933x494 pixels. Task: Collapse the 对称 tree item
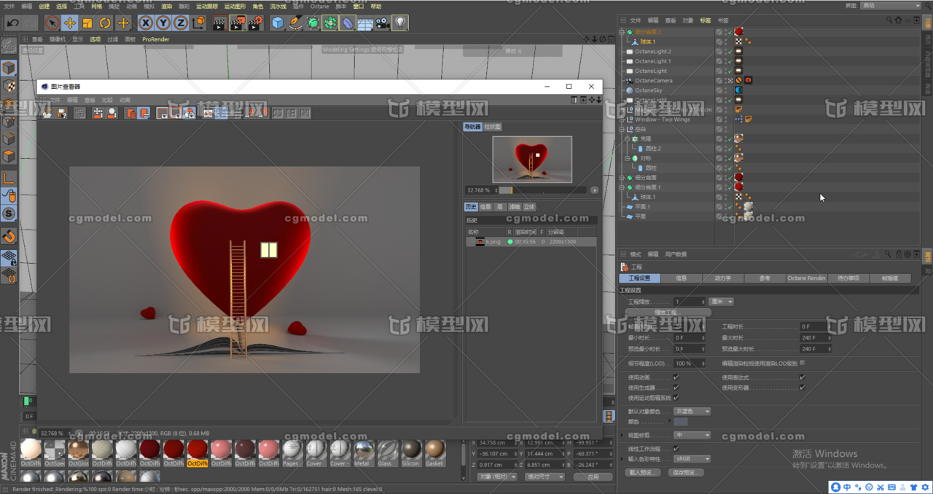[x=626, y=158]
